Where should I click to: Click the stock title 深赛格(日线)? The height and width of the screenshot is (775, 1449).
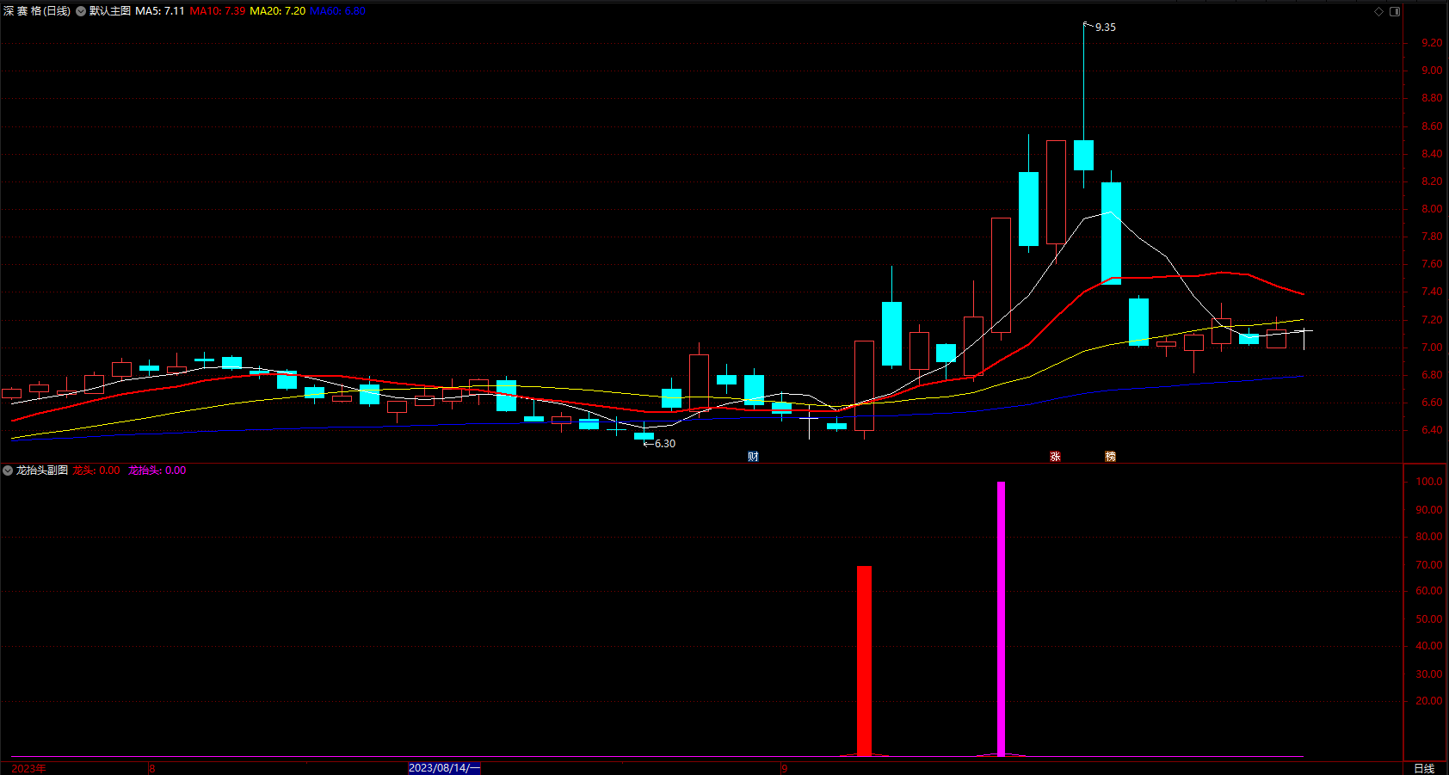pyautogui.click(x=37, y=11)
